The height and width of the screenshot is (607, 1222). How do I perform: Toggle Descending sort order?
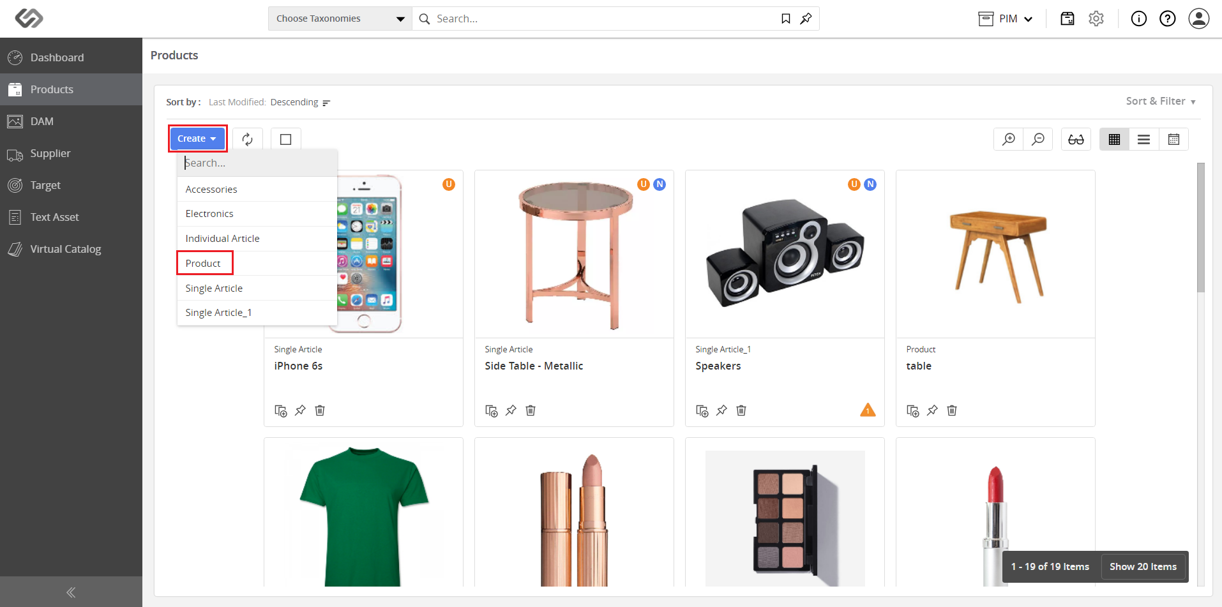(x=300, y=102)
